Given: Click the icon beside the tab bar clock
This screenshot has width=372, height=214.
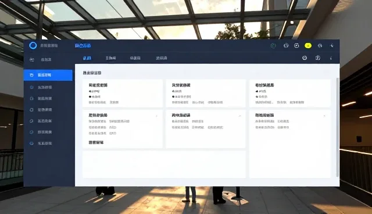Looking at the screenshot, I should tap(318, 58).
